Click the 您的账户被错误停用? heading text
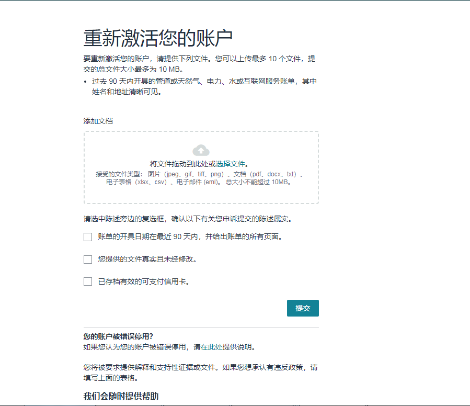470x406 pixels. click(118, 336)
